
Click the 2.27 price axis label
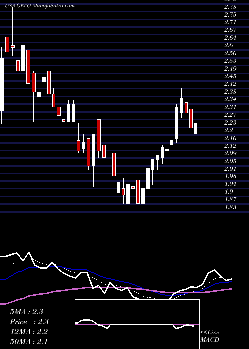pyautogui.click(x=230, y=115)
